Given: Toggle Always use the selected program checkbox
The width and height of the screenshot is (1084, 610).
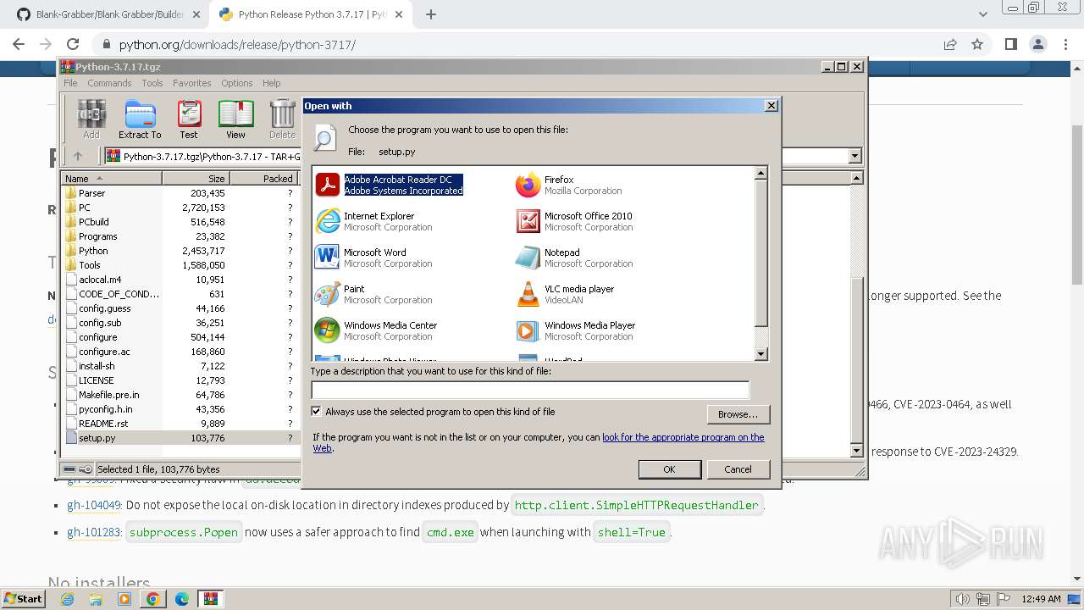Looking at the screenshot, I should 317,412.
